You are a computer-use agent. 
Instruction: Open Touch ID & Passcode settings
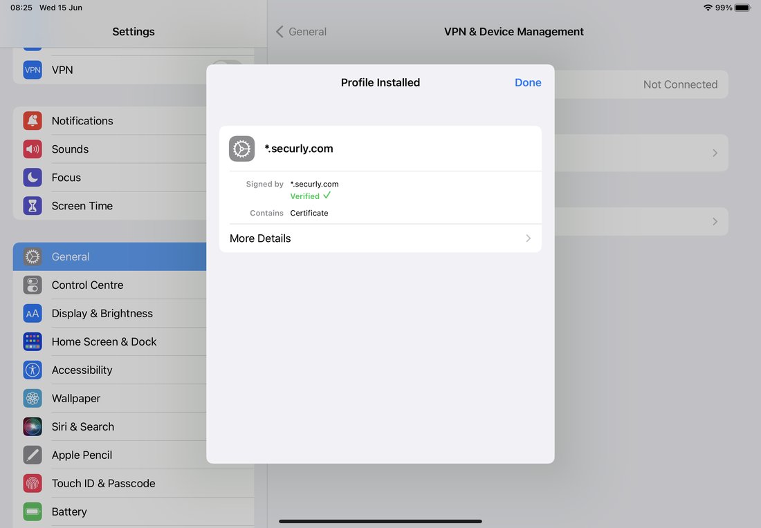click(x=134, y=483)
